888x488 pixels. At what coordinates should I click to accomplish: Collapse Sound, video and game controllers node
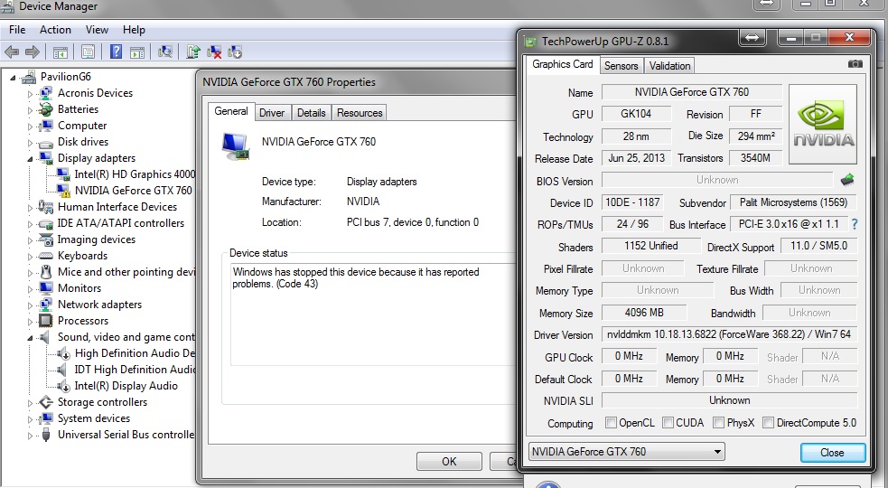pos(30,338)
